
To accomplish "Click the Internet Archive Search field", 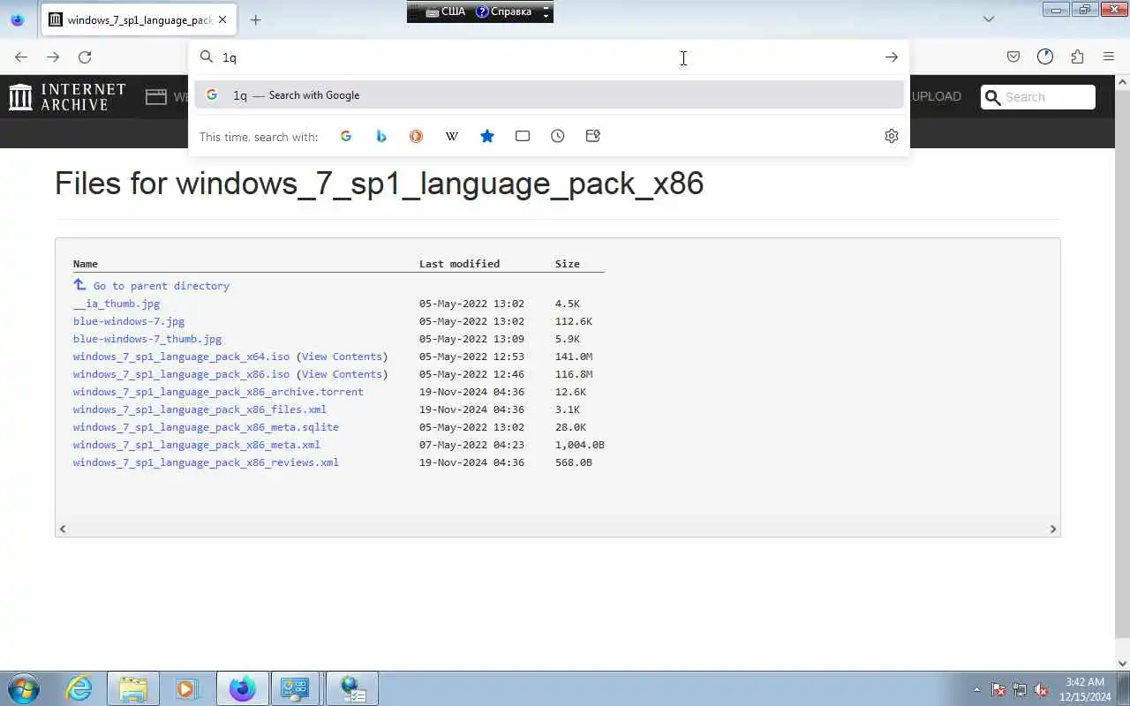I will coord(1038,97).
